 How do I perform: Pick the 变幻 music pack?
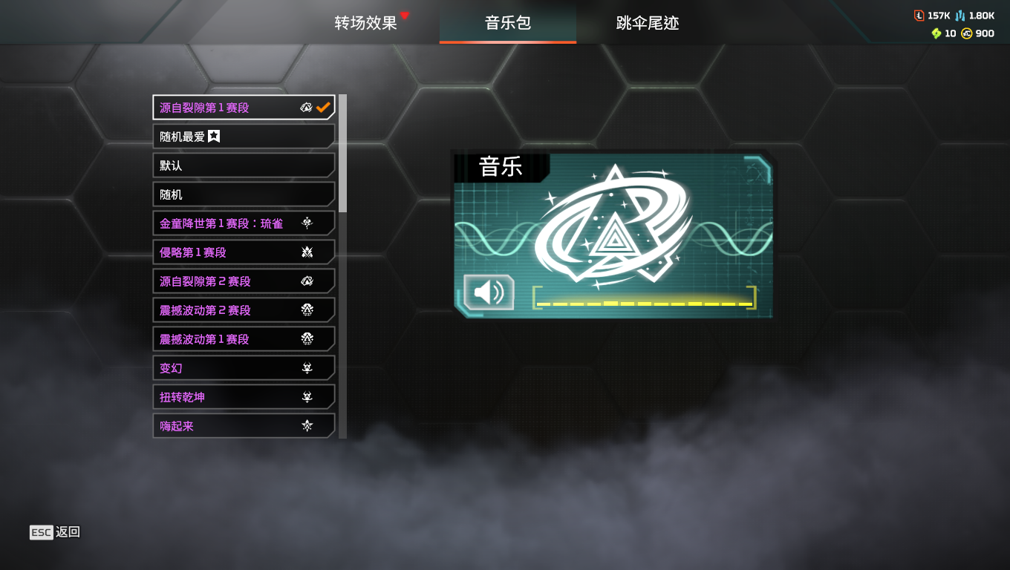[244, 368]
